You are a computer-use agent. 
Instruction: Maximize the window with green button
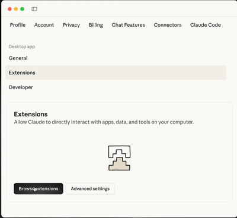pyautogui.click(x=22, y=9)
